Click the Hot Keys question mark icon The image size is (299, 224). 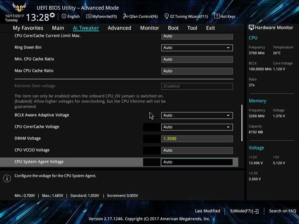[217, 16]
